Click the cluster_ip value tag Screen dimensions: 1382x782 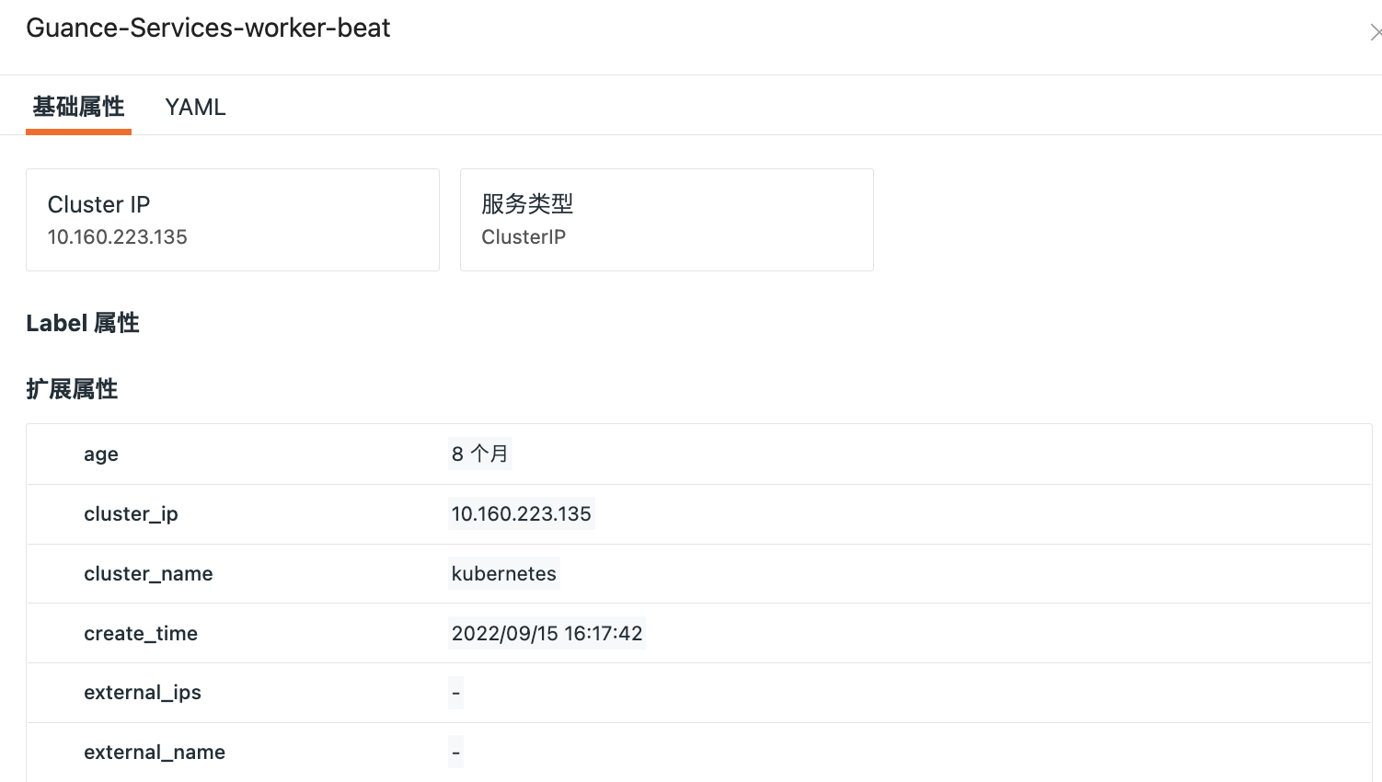click(x=521, y=513)
